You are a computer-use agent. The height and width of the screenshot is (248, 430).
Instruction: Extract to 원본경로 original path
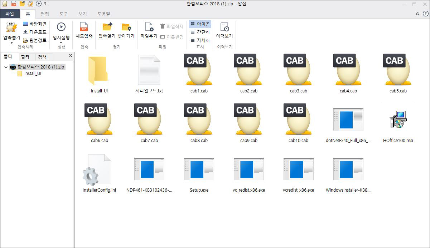tap(35, 40)
